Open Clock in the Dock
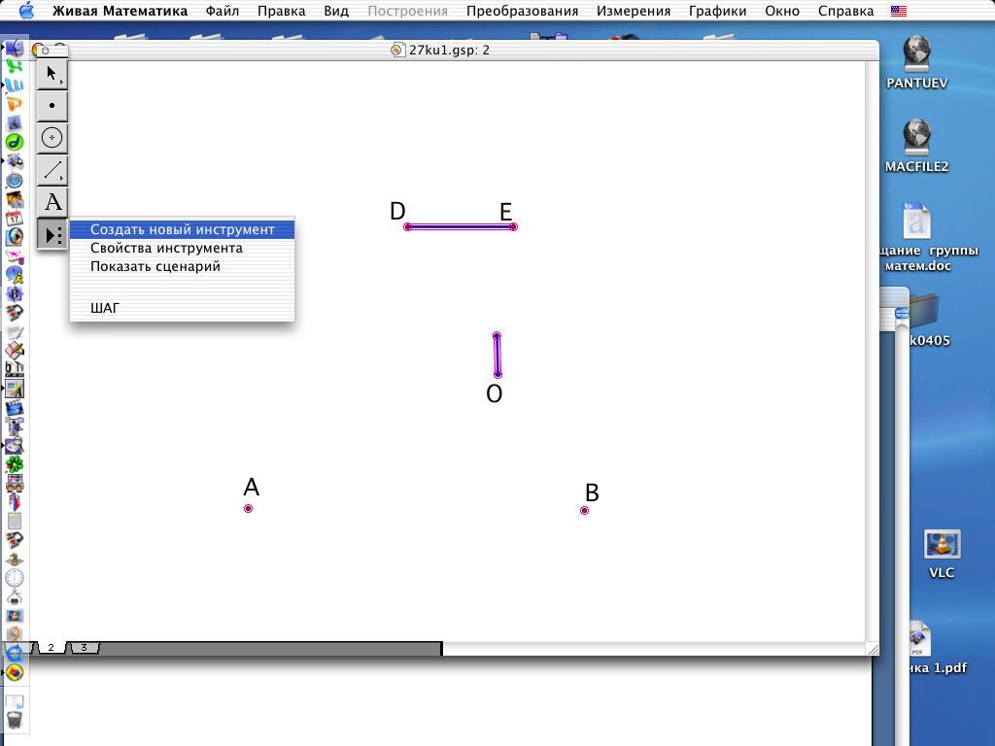The image size is (995, 746). (x=14, y=578)
